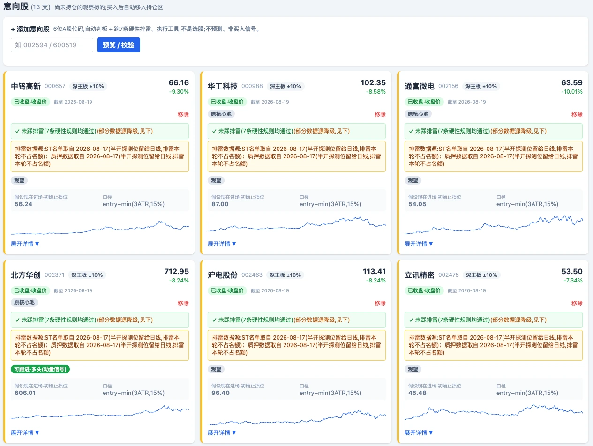The height and width of the screenshot is (446, 593).
Task: Expand details for 中钨高新
Action: pos(25,244)
